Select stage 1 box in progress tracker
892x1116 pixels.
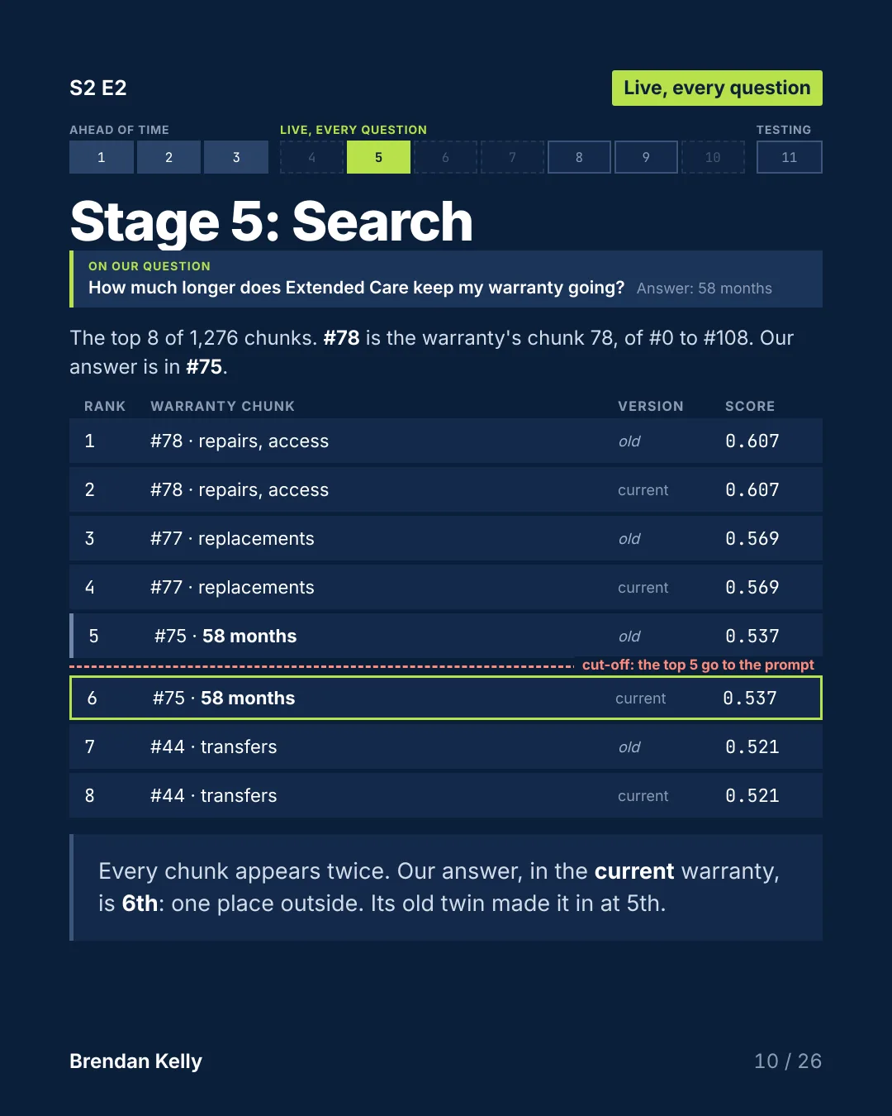[102, 157]
